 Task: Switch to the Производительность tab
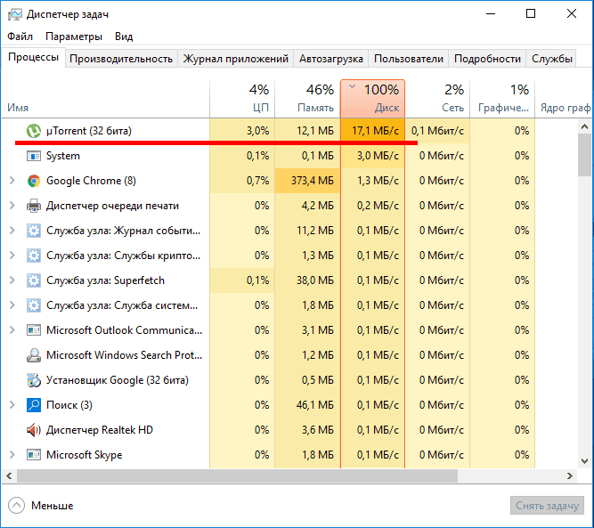coord(121,59)
